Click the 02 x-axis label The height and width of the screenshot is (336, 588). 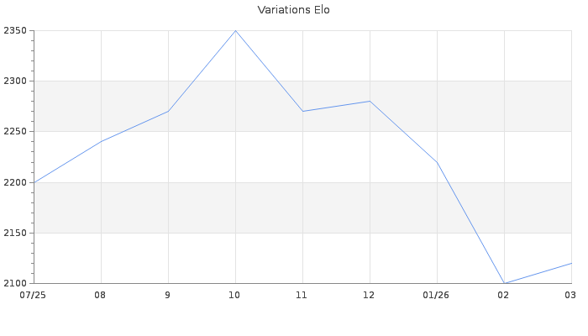click(x=504, y=295)
